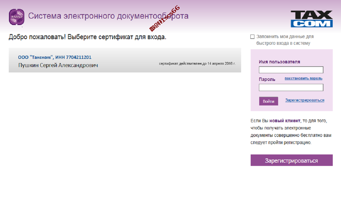Viewport: 341px width, 213px height.
Task: Click the purple Файлер logo icon
Action: click(x=17, y=17)
